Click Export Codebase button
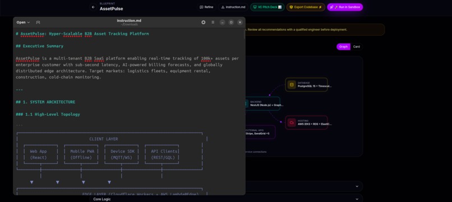 (306, 7)
